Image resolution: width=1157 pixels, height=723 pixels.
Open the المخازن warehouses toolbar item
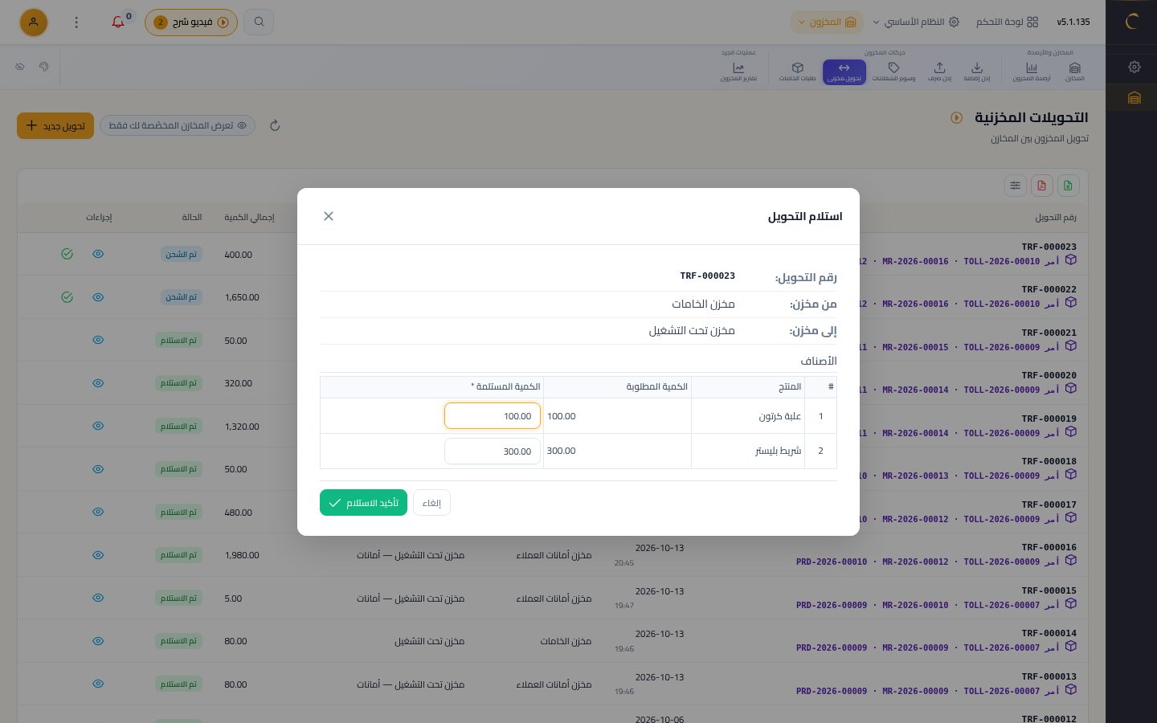pyautogui.click(x=1074, y=71)
